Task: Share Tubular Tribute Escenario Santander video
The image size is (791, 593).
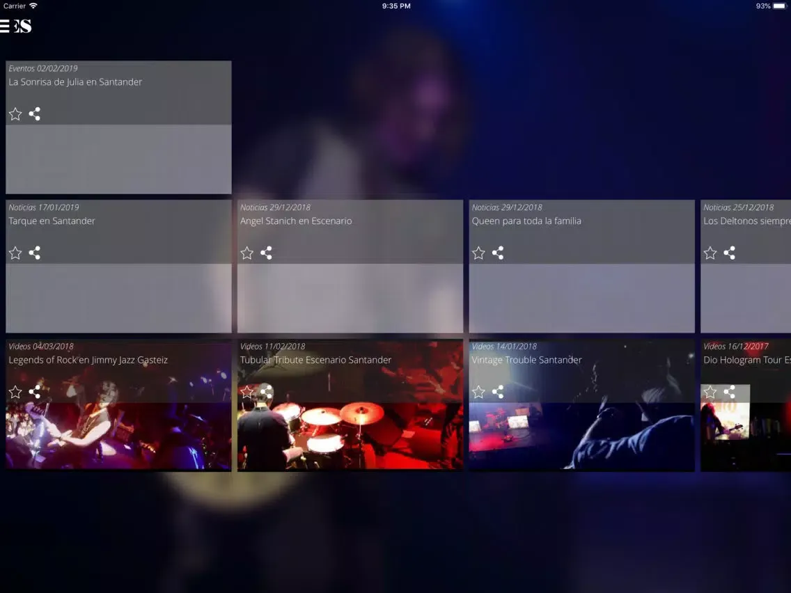Action: coord(266,392)
